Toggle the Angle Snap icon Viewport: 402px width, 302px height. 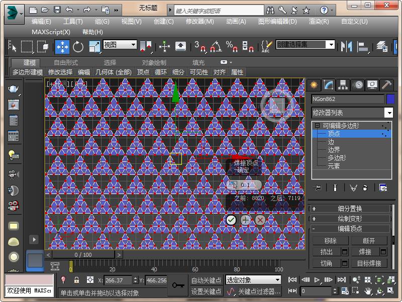216,47
